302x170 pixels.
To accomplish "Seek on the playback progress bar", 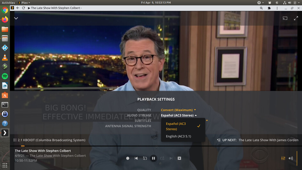I will pyautogui.click(x=156, y=146).
